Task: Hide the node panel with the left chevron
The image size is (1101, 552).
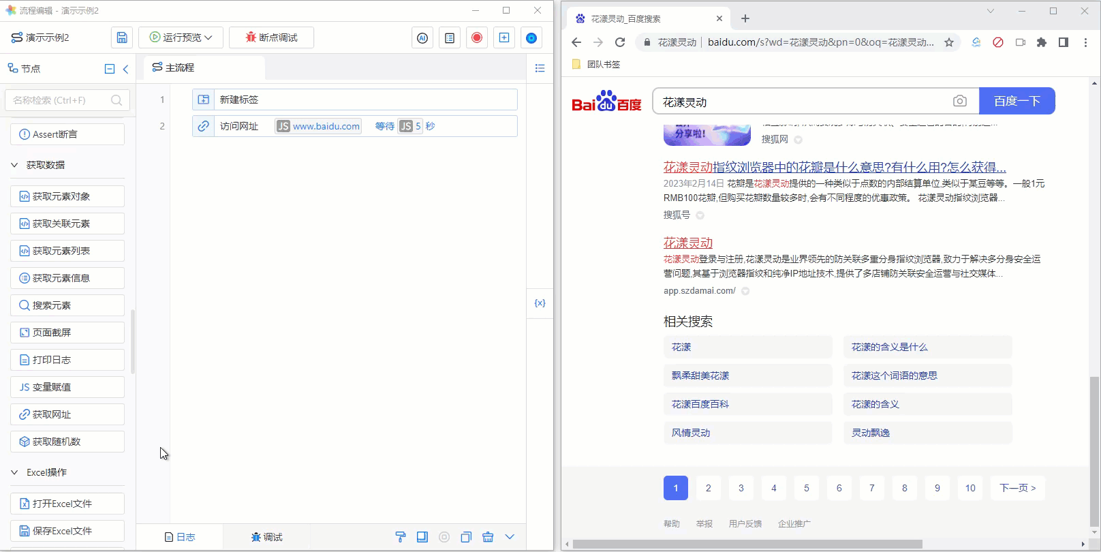Action: 126,69
